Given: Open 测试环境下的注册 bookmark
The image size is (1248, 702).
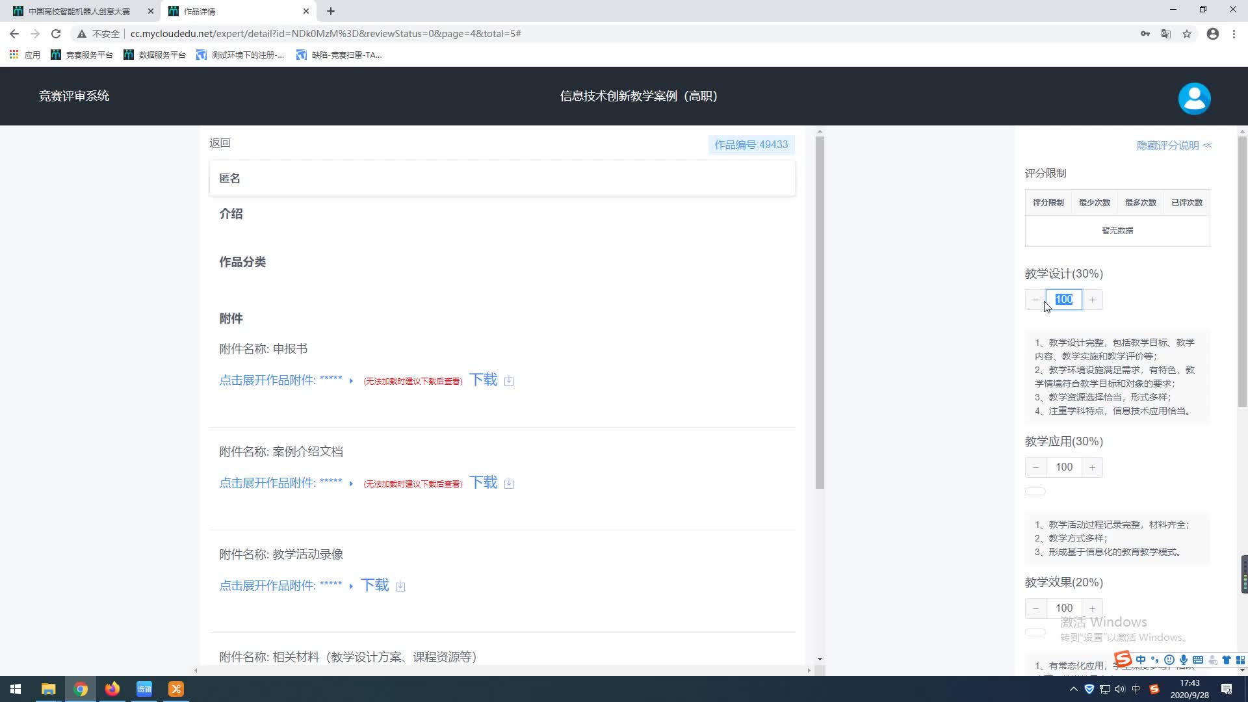Looking at the screenshot, I should click(240, 55).
